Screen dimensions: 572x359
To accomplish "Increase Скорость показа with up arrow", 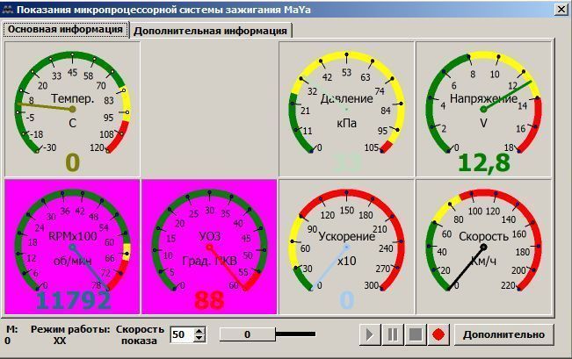I will tap(199, 330).
